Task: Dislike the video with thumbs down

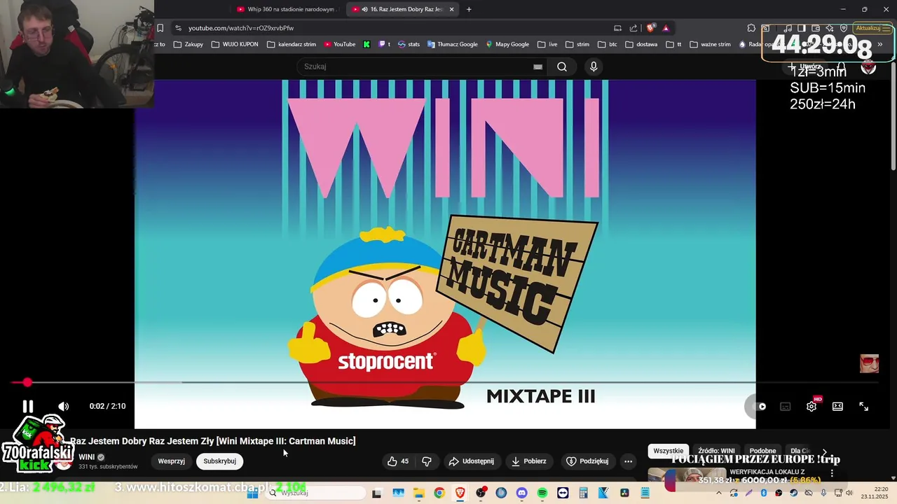Action: tap(426, 461)
